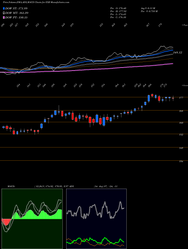Click the 168 label in Tops row
Image resolution: width=188 pixels, height=249 pixels.
click(113, 25)
